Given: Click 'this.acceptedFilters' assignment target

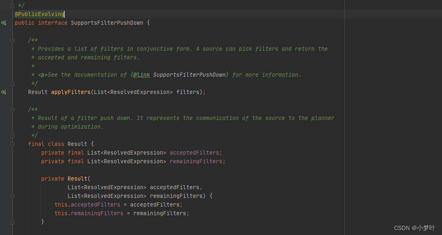Looking at the screenshot, I should click(87, 204).
